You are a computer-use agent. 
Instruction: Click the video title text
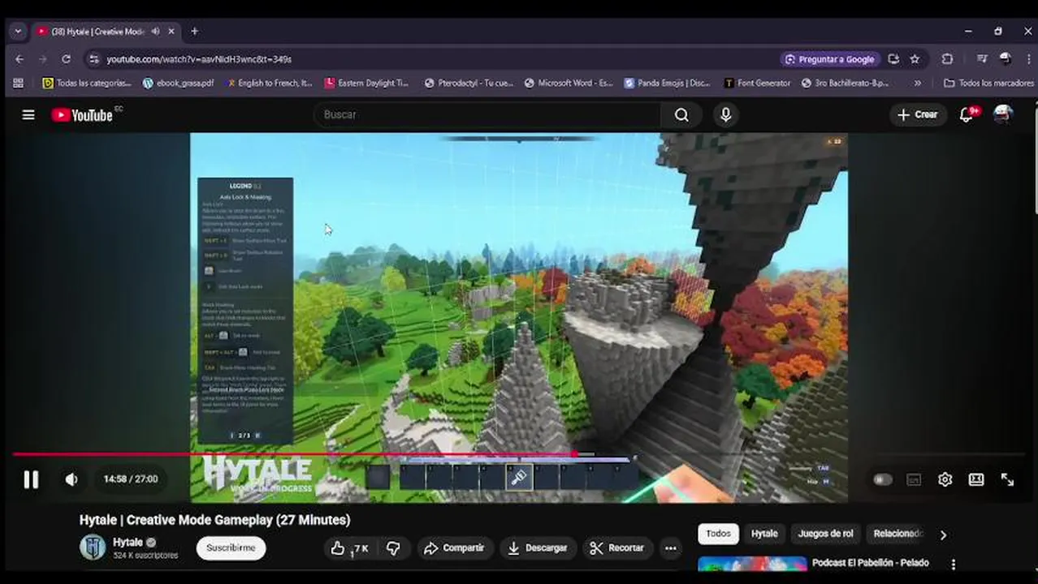[214, 520]
